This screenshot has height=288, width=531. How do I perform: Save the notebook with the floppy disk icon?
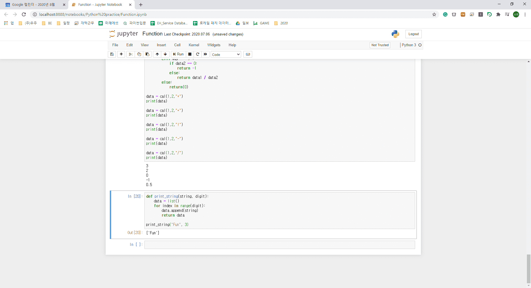pos(112,54)
